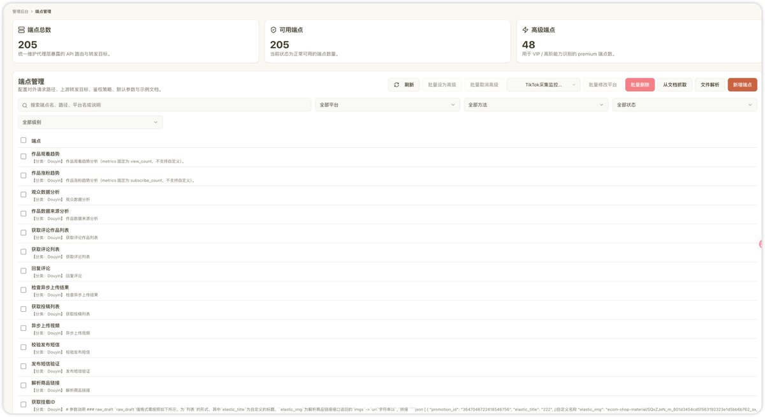Click the 观众数据分析 endpoint title

click(x=45, y=192)
